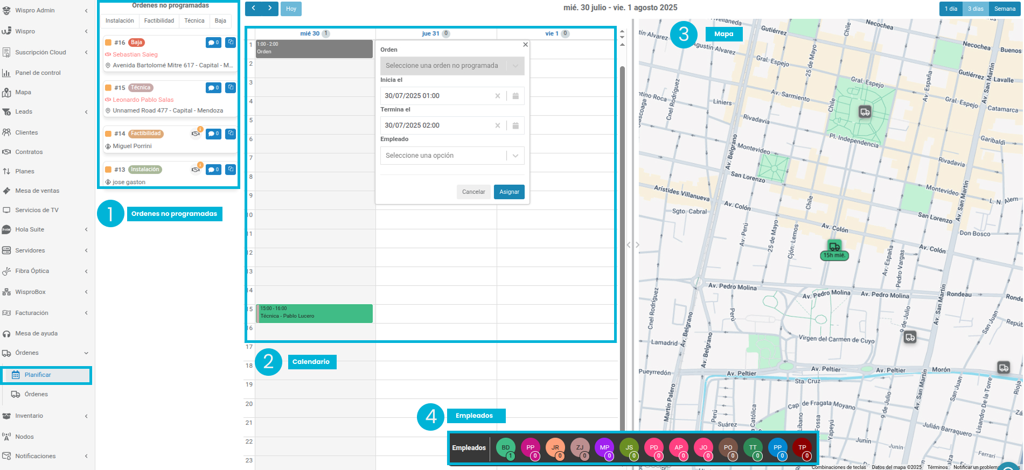
Task: Select employee JO avatar
Action: pyautogui.click(x=703, y=448)
